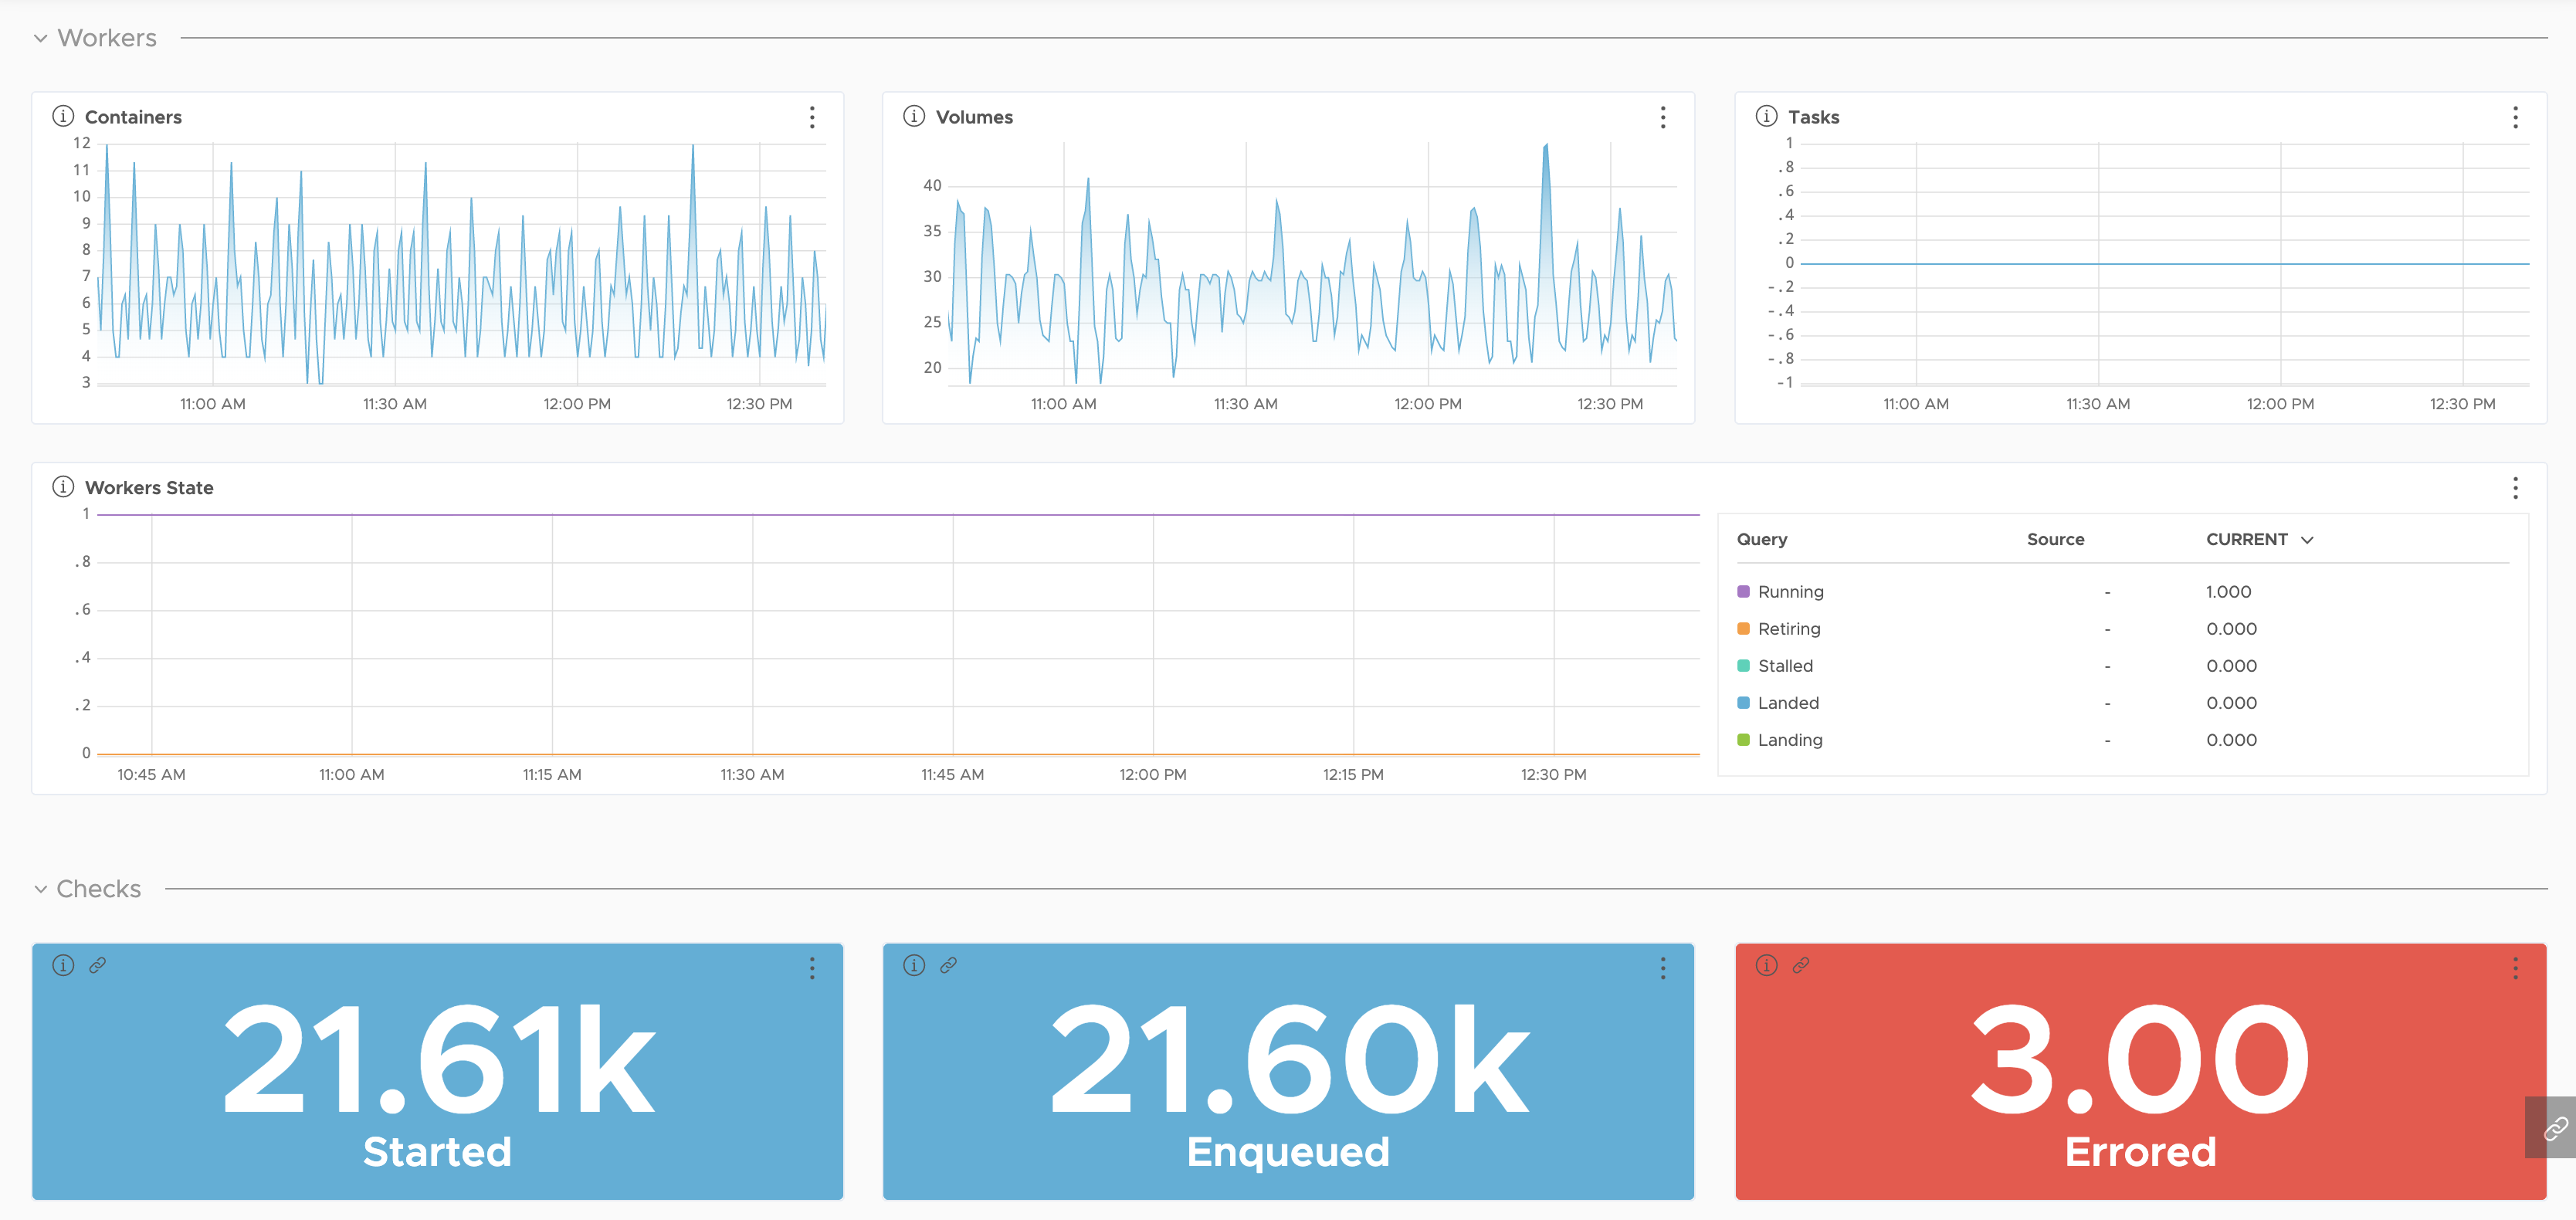Viewport: 2576px width, 1220px height.
Task: Open the Errored card kebab menu
Action: [x=2515, y=968]
